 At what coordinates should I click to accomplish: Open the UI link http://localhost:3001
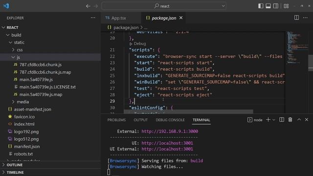click(x=167, y=143)
